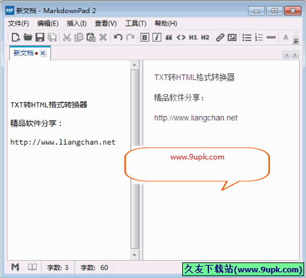Close the MarkdownPad 2 window
The width and height of the screenshot is (306, 278).
point(293,11)
